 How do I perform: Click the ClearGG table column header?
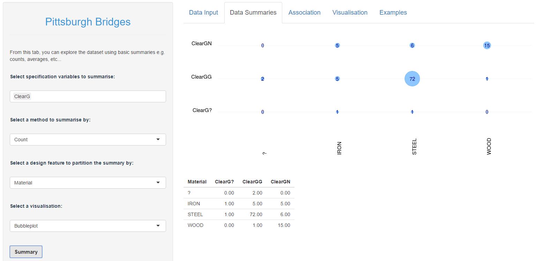(252, 182)
